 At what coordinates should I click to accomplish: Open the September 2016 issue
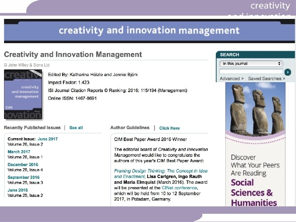click(23, 178)
